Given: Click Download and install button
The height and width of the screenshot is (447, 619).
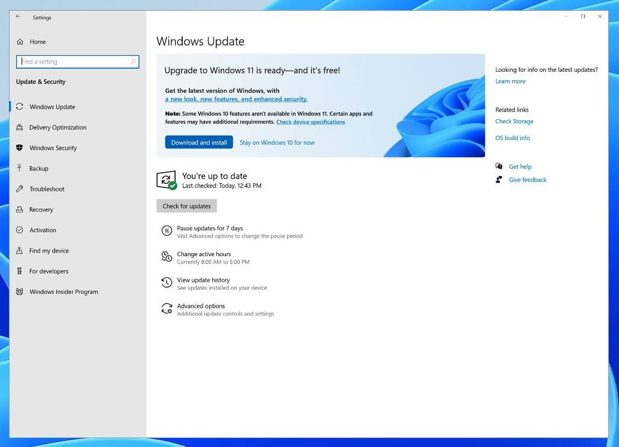Looking at the screenshot, I should click(x=199, y=142).
